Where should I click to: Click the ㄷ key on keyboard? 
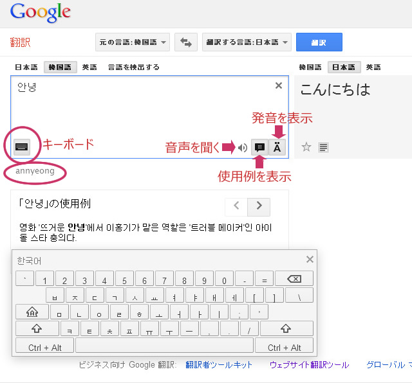click(x=95, y=295)
